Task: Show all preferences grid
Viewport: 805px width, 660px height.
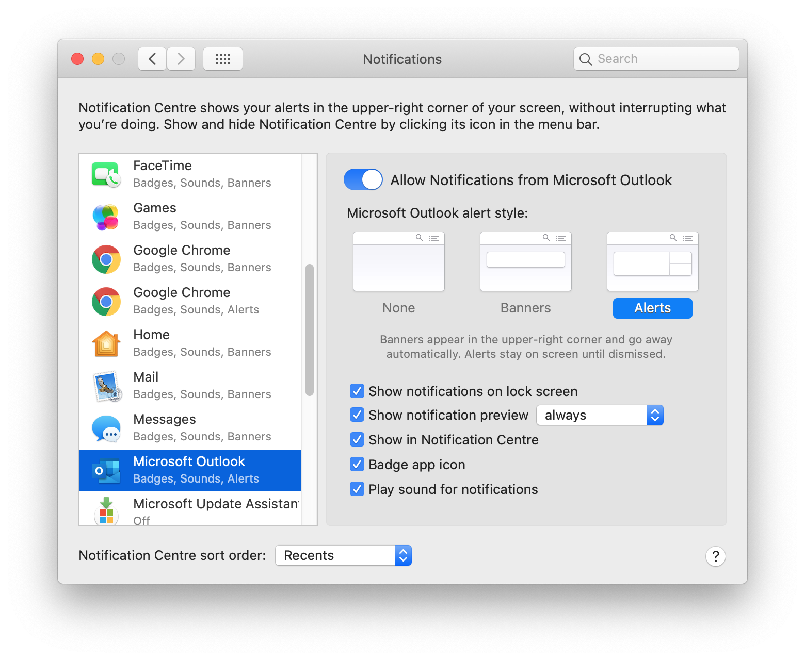Action: click(223, 59)
